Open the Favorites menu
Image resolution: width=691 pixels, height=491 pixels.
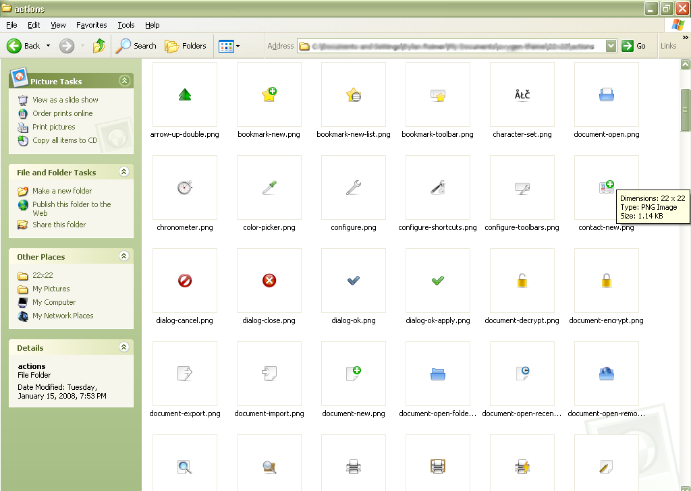tap(92, 25)
